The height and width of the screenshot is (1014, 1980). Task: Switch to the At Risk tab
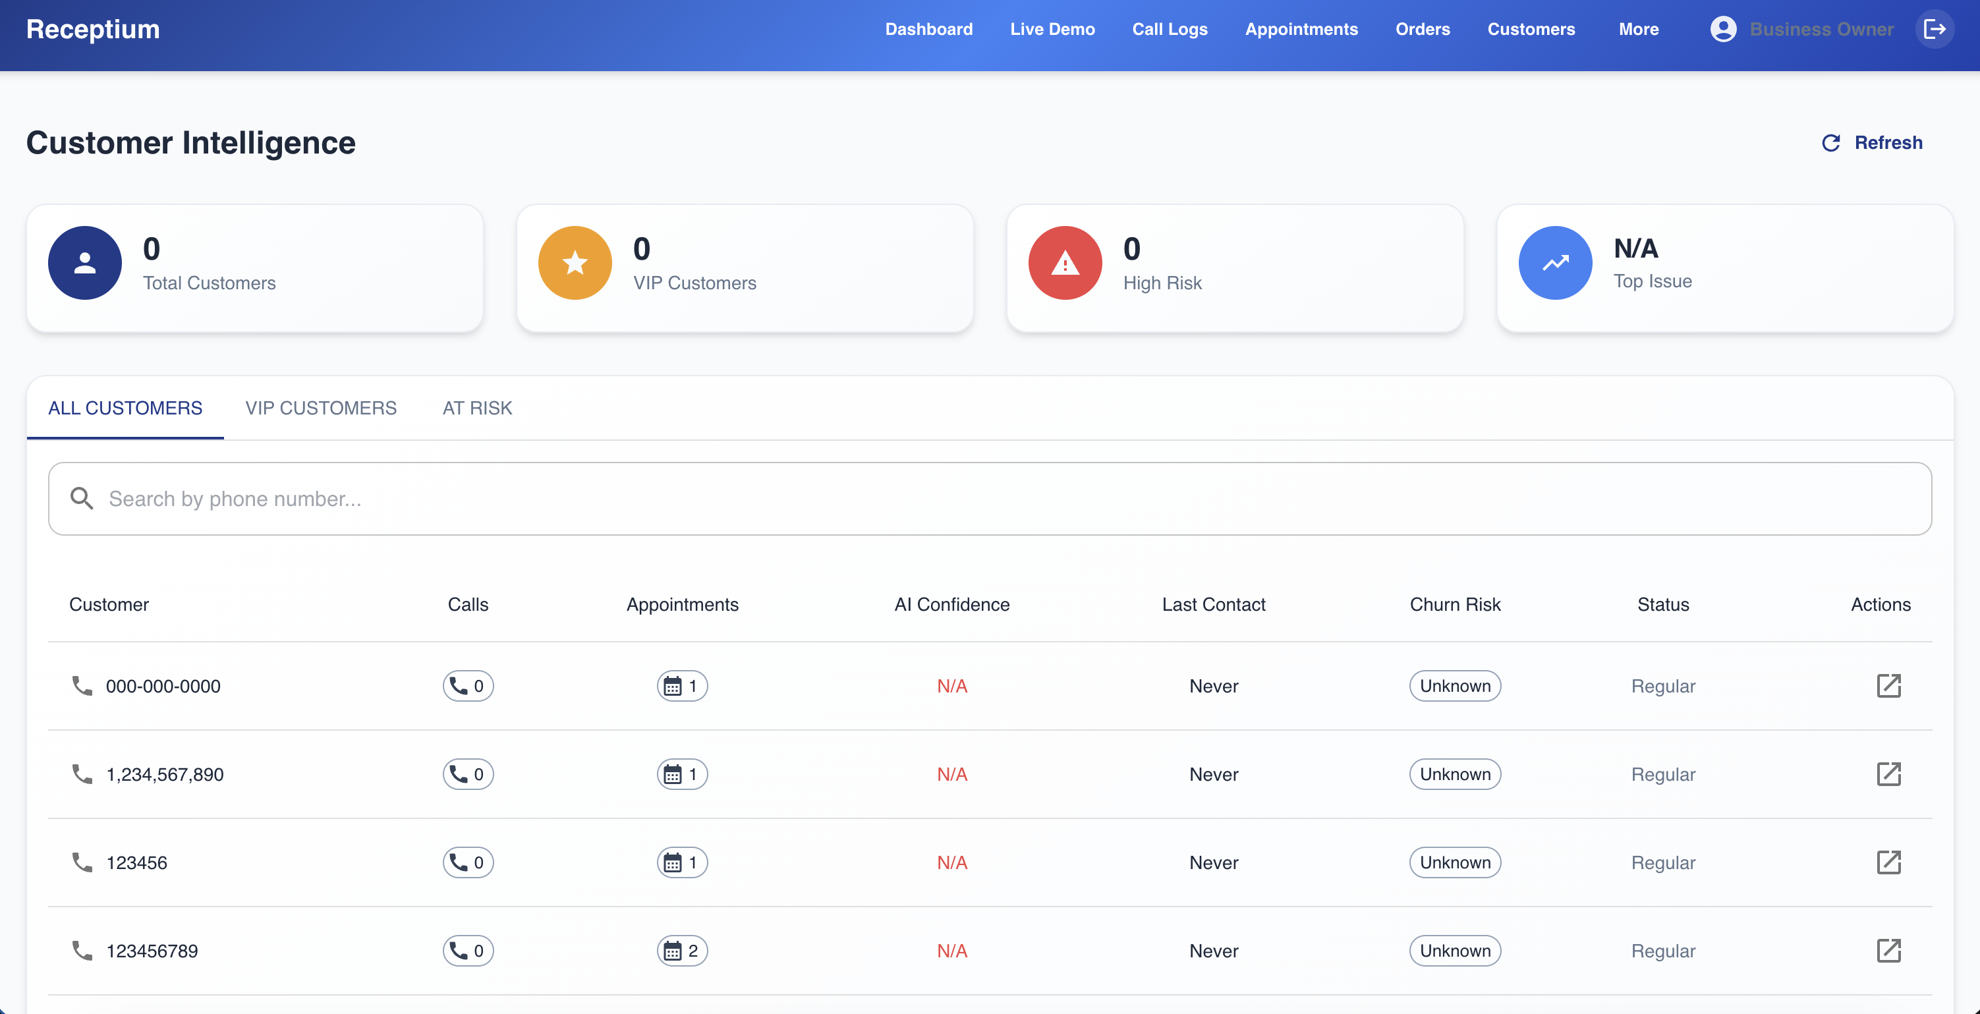point(476,408)
